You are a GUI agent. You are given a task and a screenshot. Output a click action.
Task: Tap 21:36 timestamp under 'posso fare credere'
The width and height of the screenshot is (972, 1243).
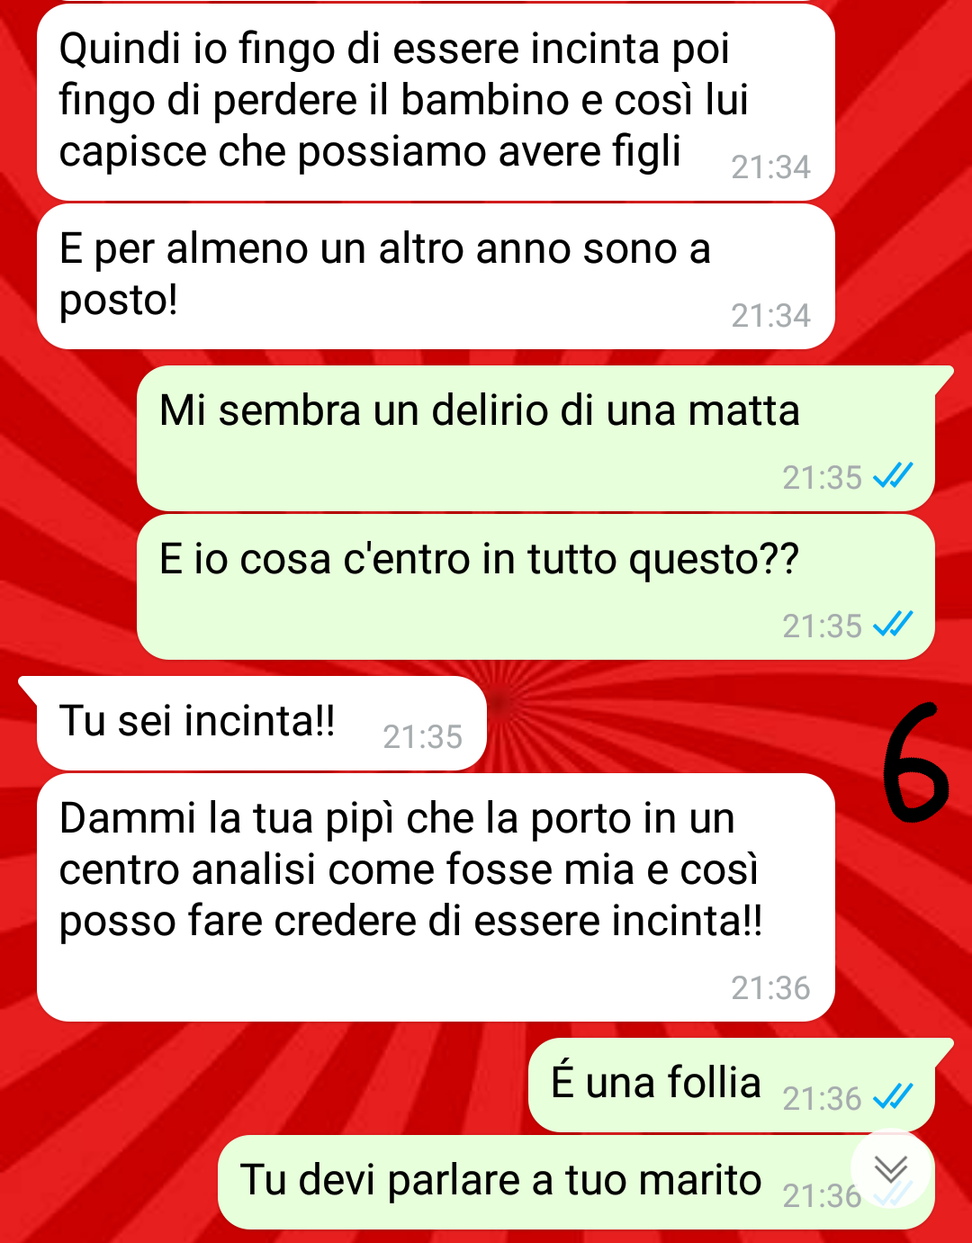coord(770,988)
